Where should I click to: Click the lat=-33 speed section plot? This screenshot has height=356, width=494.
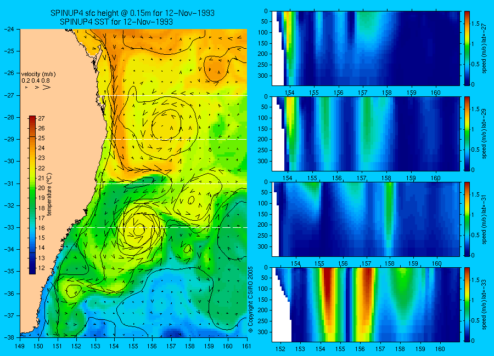click(x=366, y=305)
